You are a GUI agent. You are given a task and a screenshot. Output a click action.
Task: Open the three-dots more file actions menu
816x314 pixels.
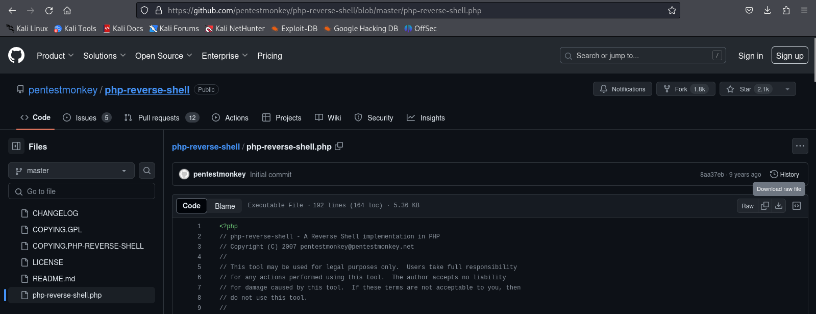[x=800, y=146]
